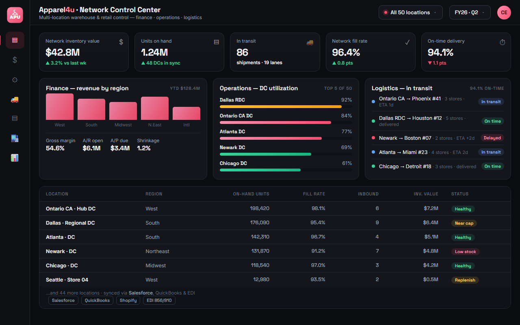
Task: Open the inventory list sidebar icon
Action: click(15, 119)
